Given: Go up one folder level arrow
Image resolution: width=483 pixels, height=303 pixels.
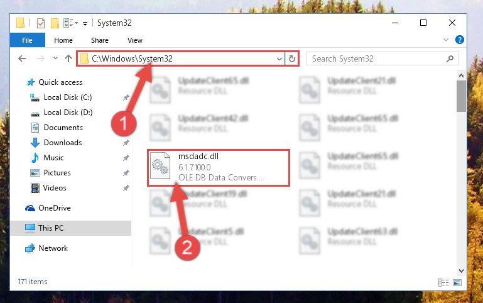Looking at the screenshot, I should pos(68,58).
